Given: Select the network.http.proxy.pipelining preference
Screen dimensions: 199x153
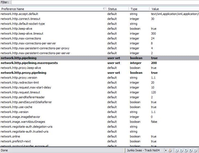Looking at the screenshot, I should (24, 73).
